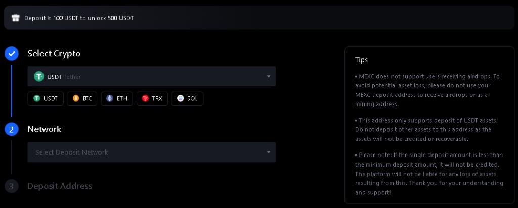The image size is (518, 208).
Task: Click the gift icon in deposit banner
Action: [x=16, y=18]
